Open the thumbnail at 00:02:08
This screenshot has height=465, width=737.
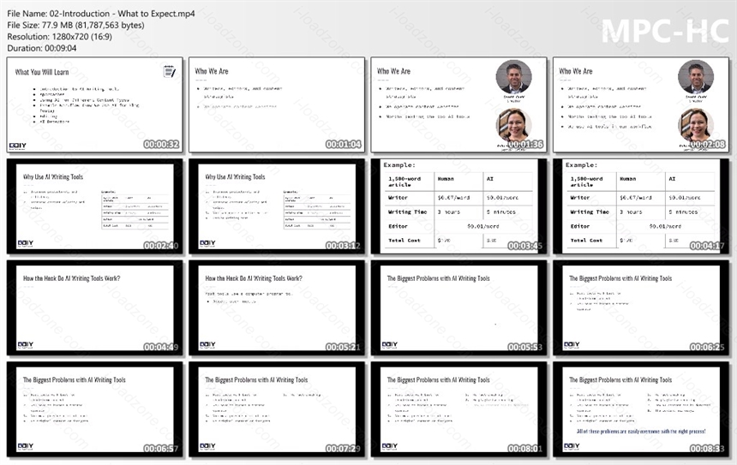click(641, 104)
